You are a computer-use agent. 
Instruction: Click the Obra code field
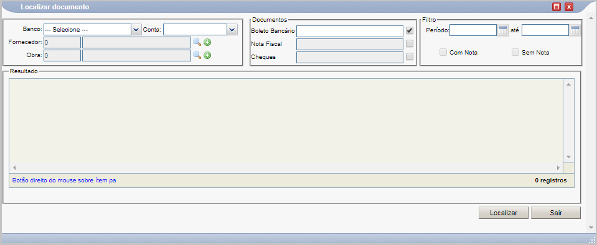tap(62, 55)
